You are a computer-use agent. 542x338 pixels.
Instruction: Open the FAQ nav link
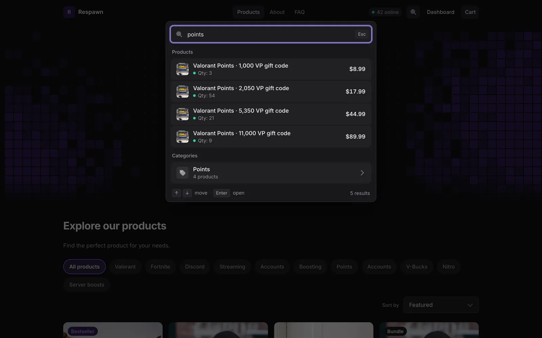click(299, 12)
